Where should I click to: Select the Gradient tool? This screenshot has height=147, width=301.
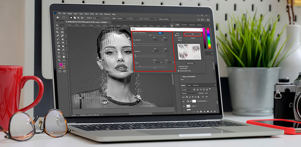click(x=58, y=46)
